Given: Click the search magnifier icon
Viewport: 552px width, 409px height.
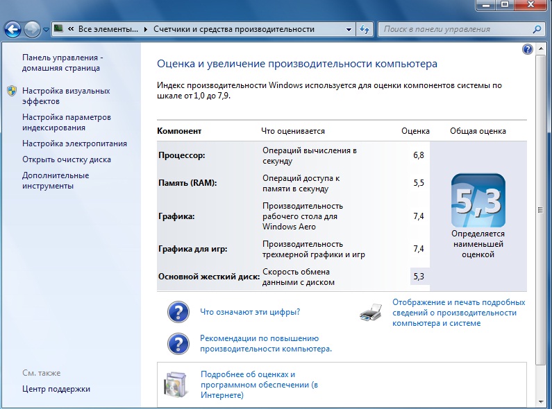Looking at the screenshot, I should 537,30.
